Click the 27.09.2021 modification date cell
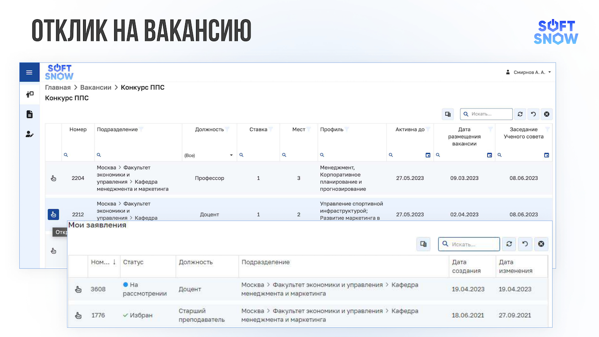Image resolution: width=599 pixels, height=337 pixels. point(515,315)
